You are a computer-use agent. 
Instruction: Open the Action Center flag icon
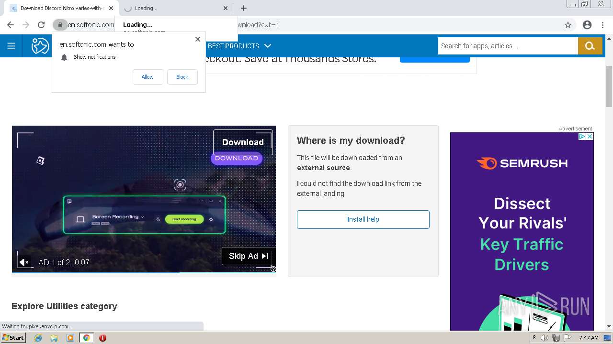tap(568, 338)
